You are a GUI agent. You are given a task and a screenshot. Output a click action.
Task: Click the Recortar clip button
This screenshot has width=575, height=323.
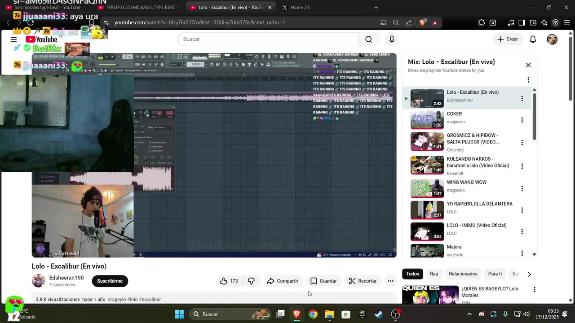(363, 281)
